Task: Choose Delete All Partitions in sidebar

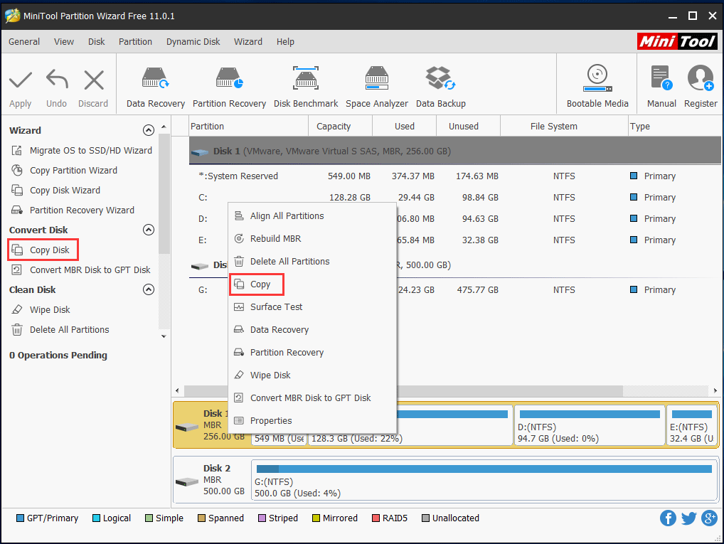Action: (x=60, y=330)
